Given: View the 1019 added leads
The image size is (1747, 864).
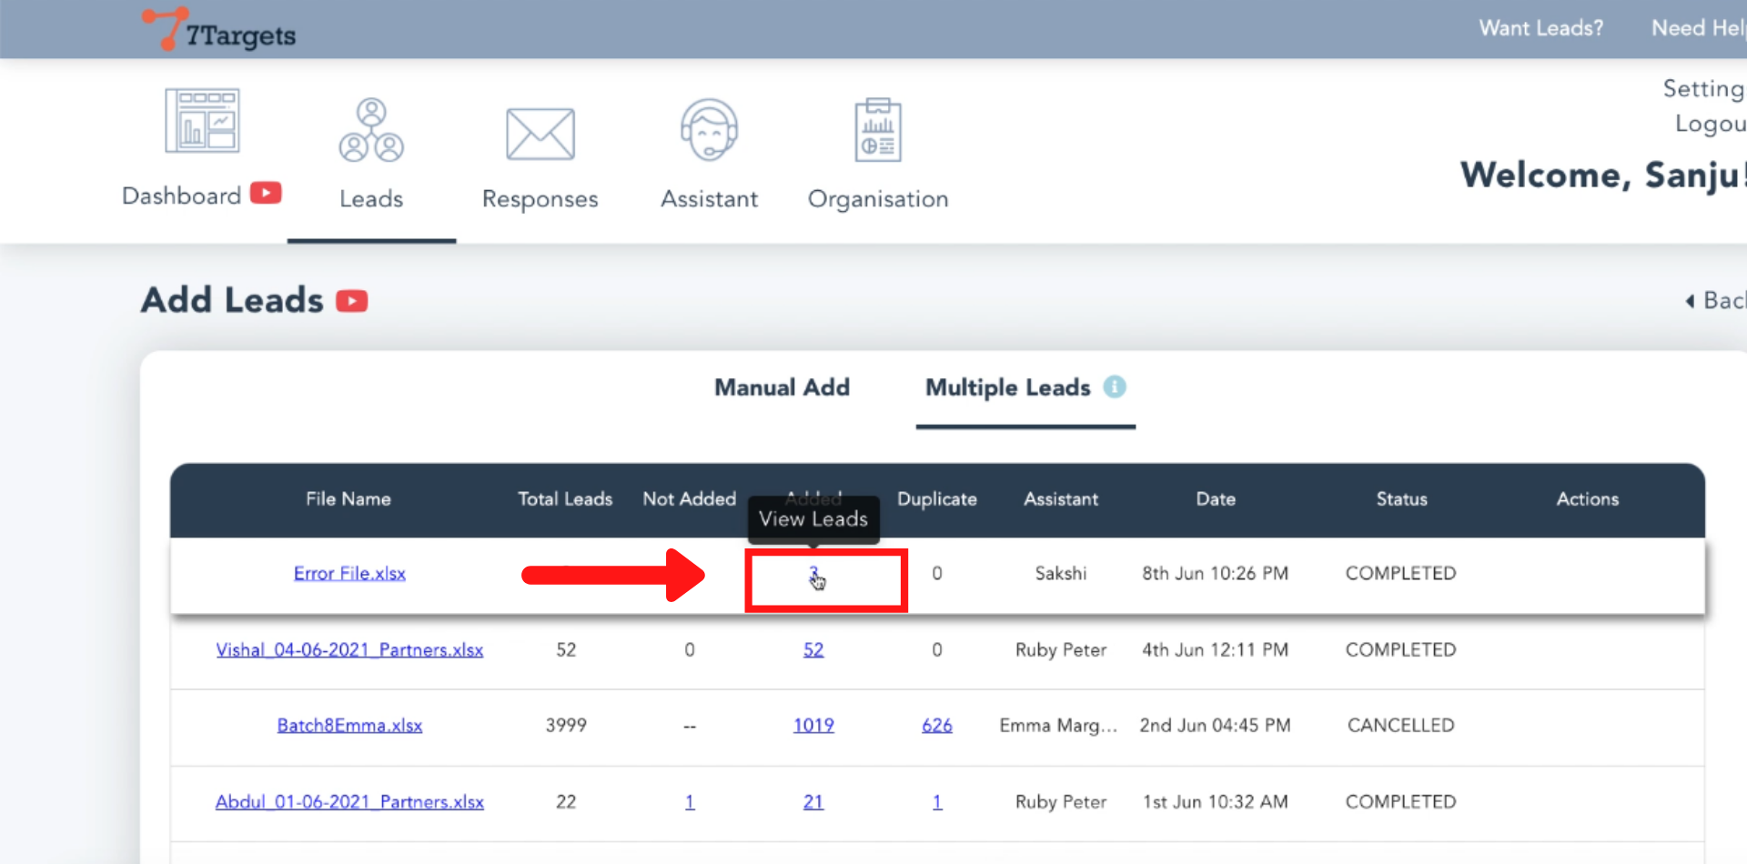Looking at the screenshot, I should pyautogui.click(x=813, y=726).
